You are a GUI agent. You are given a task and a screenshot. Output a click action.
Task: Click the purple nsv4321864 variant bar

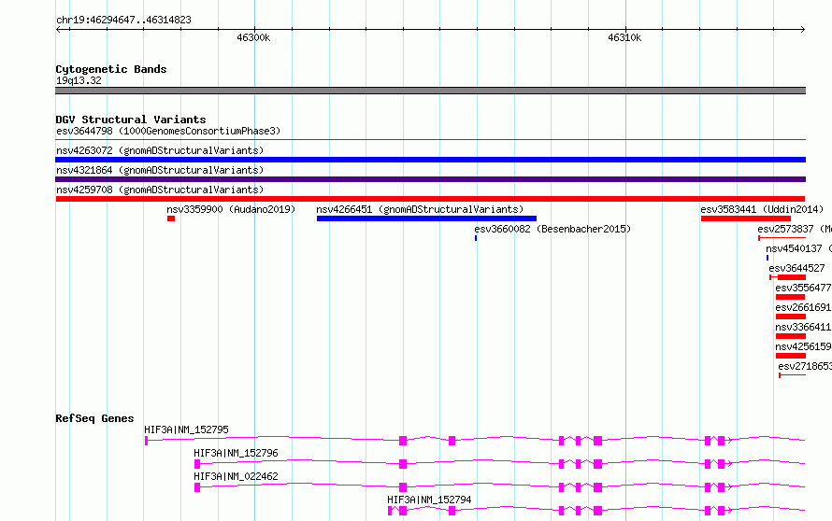430,179
